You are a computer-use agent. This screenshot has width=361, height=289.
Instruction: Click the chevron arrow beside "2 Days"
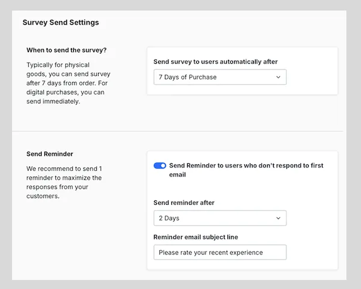pyautogui.click(x=278, y=218)
